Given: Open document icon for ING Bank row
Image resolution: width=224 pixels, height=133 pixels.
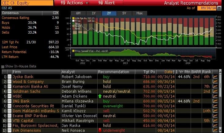Looking at the screenshot, I should click(9, 101).
